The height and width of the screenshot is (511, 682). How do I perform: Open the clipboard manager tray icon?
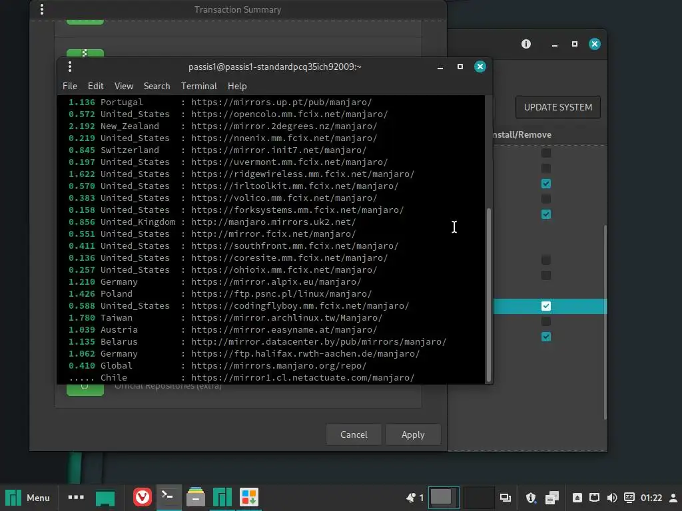tap(552, 498)
